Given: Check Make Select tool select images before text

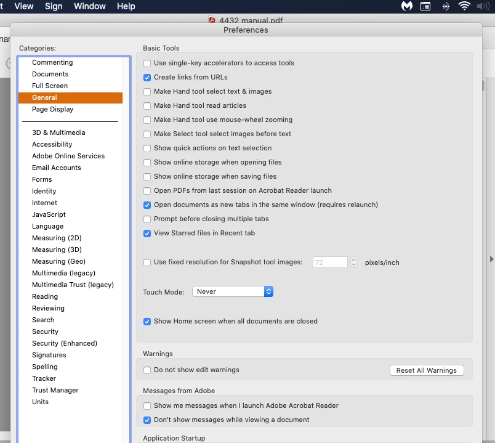Looking at the screenshot, I should point(147,134).
